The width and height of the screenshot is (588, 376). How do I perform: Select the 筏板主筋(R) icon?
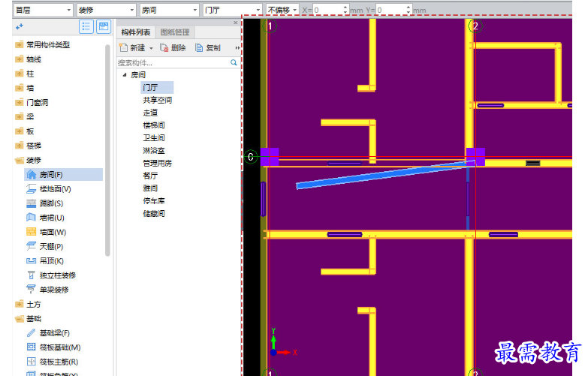32,362
